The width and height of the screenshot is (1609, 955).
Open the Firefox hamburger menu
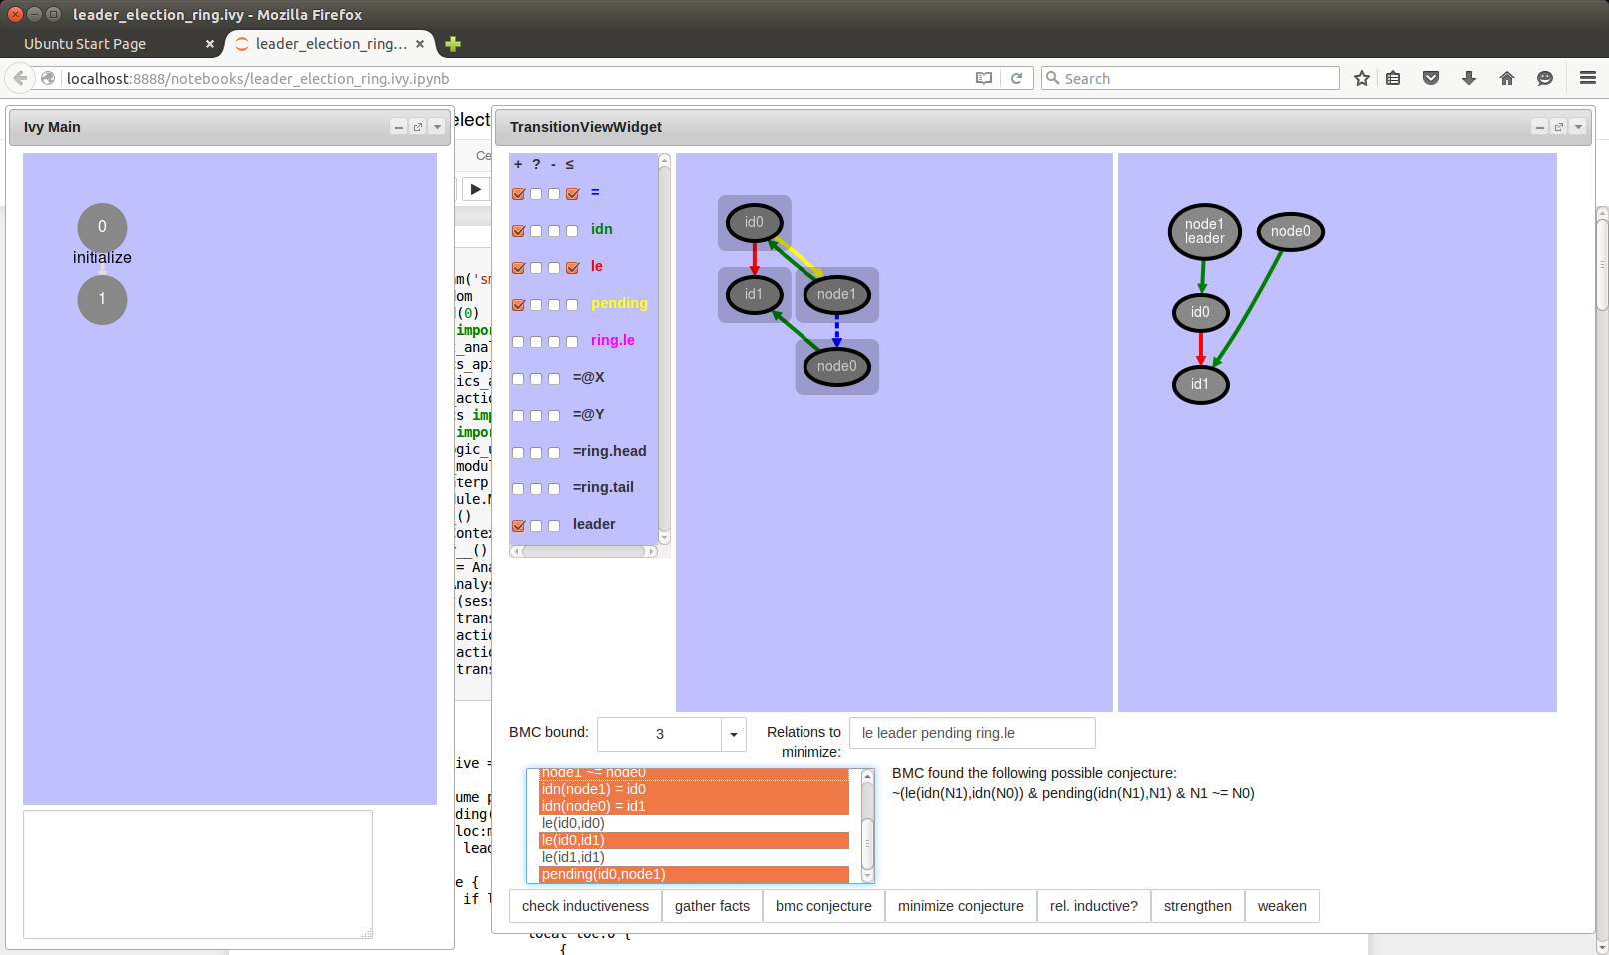[x=1587, y=78]
